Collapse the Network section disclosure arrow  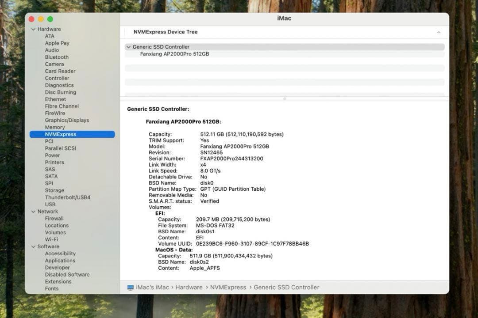(33, 211)
